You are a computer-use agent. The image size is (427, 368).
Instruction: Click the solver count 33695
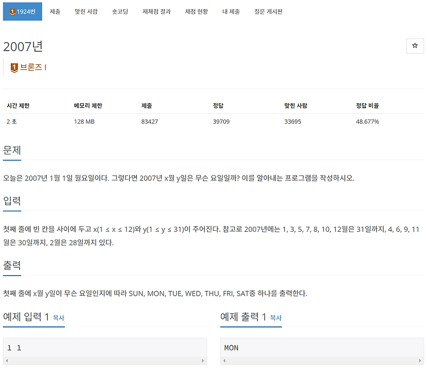293,121
